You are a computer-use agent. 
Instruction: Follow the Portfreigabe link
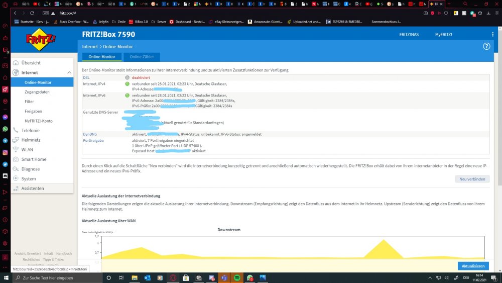click(93, 140)
